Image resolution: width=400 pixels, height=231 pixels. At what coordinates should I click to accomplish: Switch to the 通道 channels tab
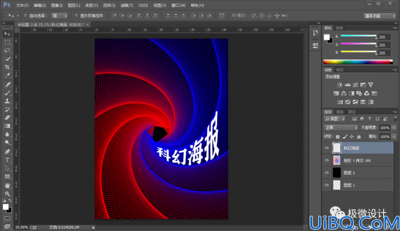(x=340, y=112)
